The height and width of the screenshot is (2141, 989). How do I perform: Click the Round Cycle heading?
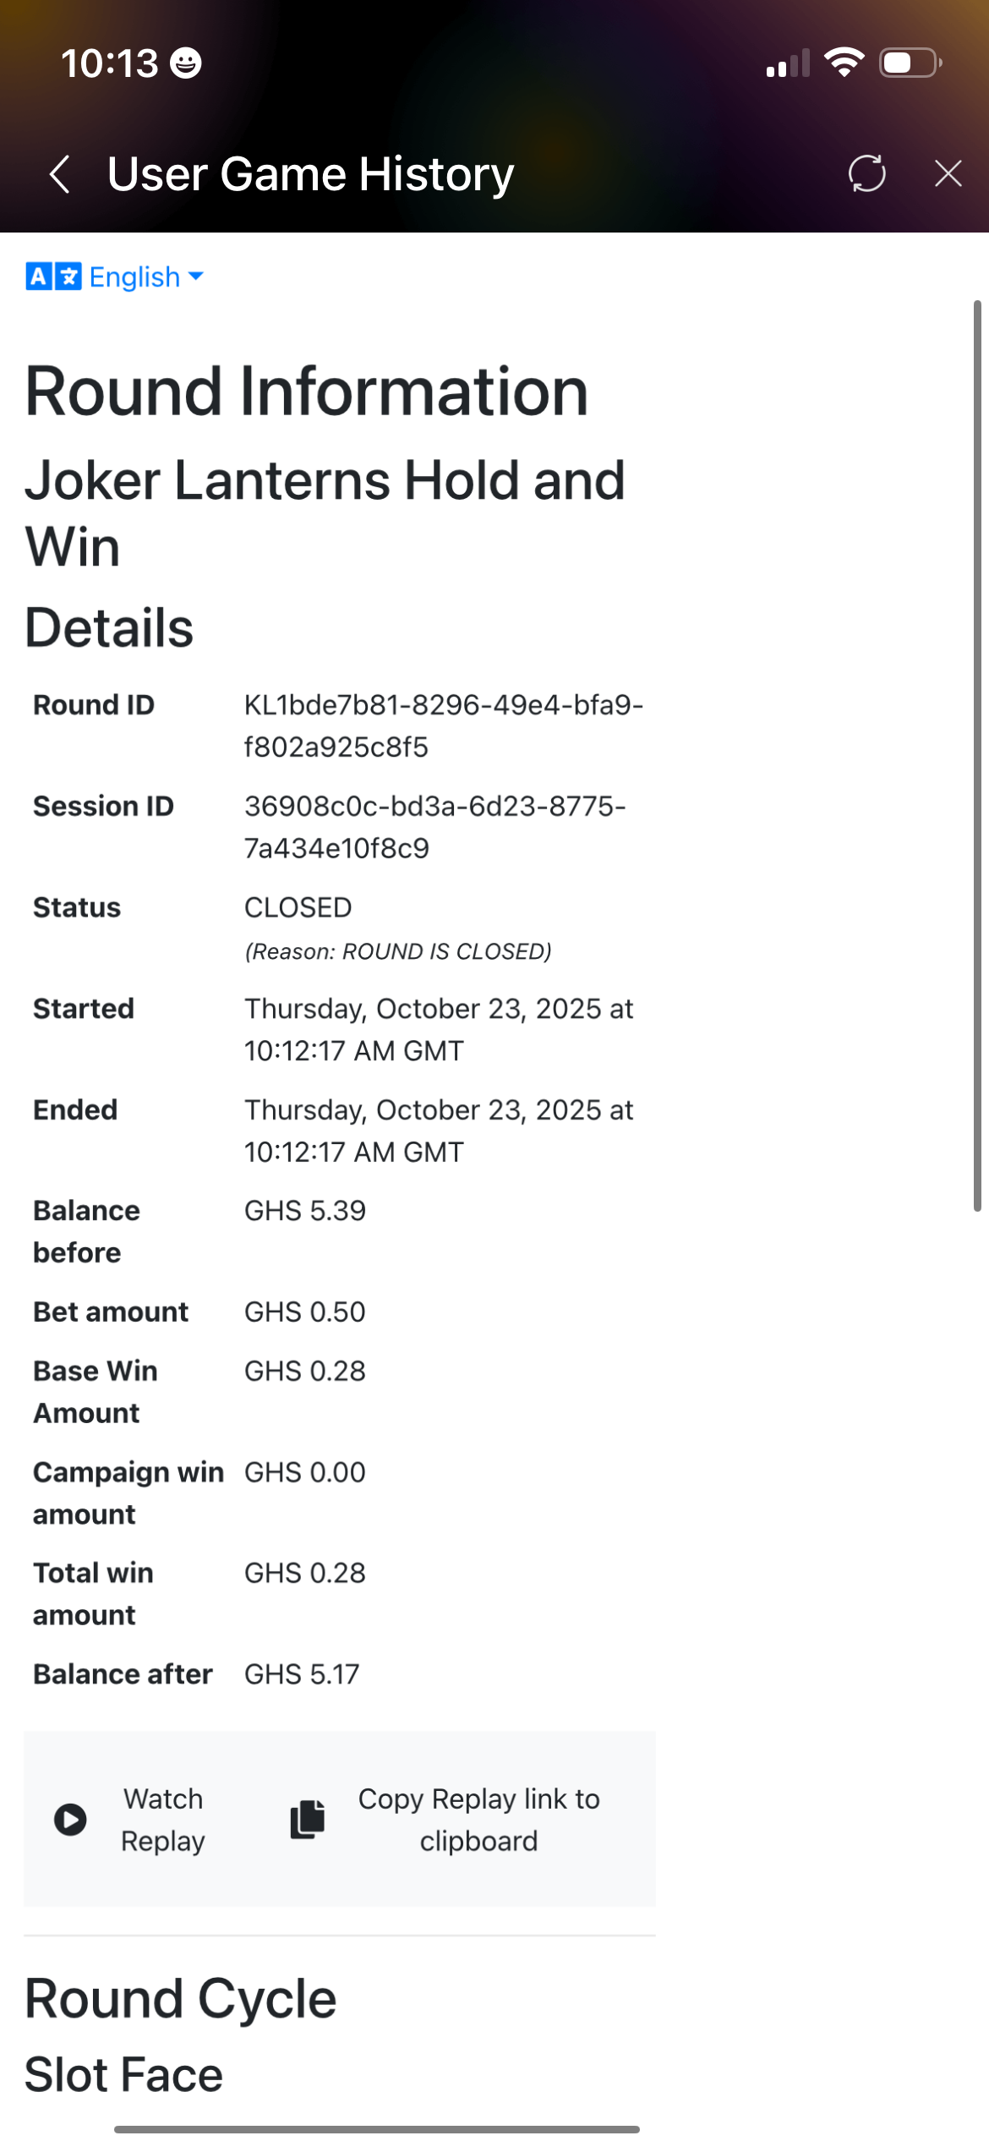(180, 1999)
